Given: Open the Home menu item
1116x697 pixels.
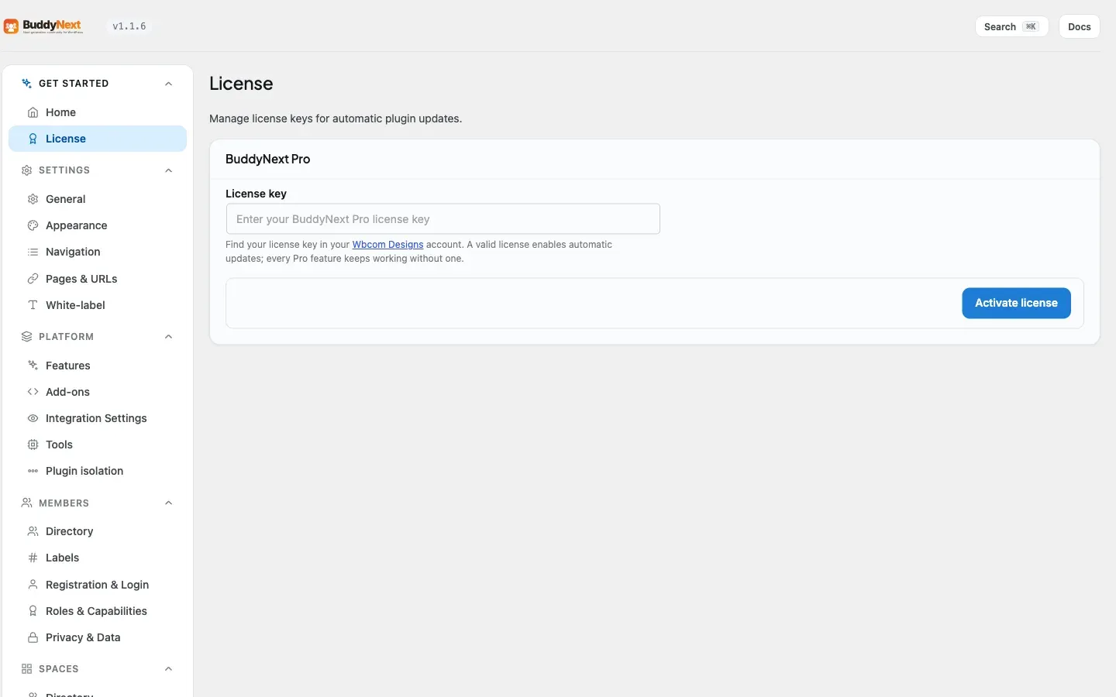Looking at the screenshot, I should click(x=98, y=112).
